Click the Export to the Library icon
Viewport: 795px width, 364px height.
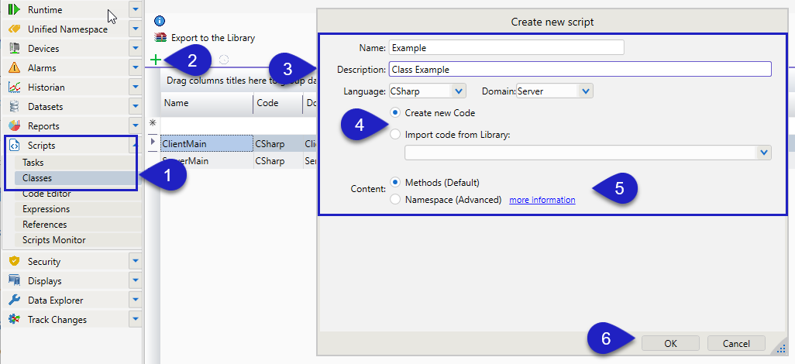(x=160, y=37)
